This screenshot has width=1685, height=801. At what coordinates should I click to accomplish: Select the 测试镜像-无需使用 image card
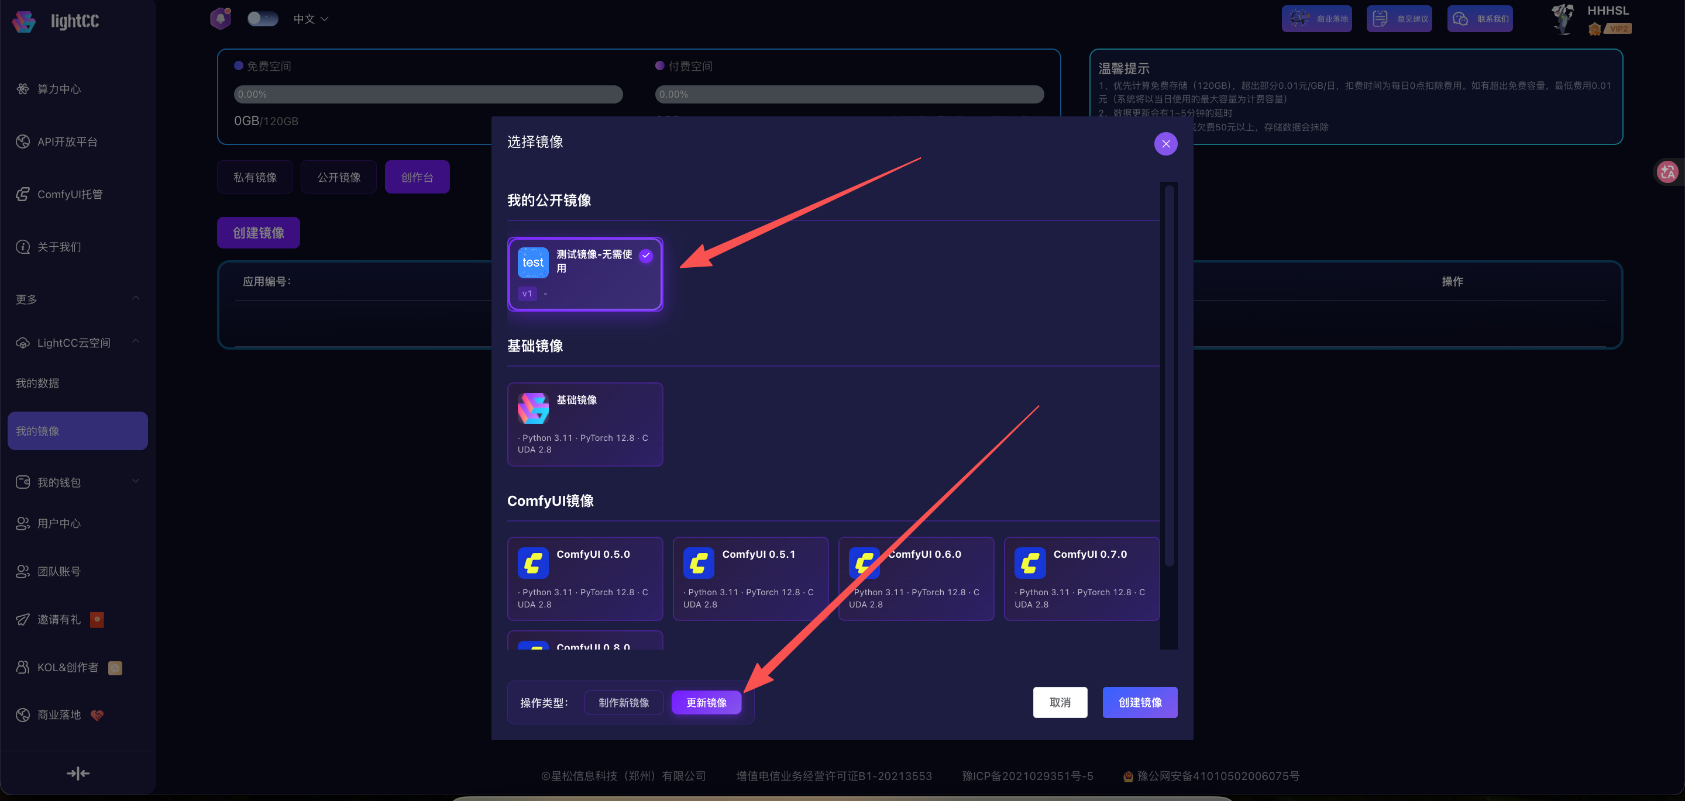point(585,274)
